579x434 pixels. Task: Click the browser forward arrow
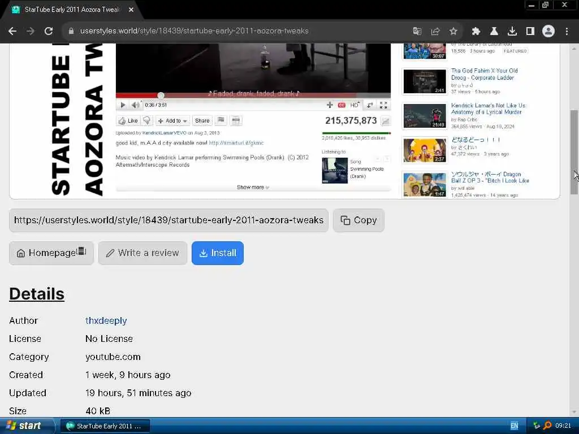pos(31,31)
